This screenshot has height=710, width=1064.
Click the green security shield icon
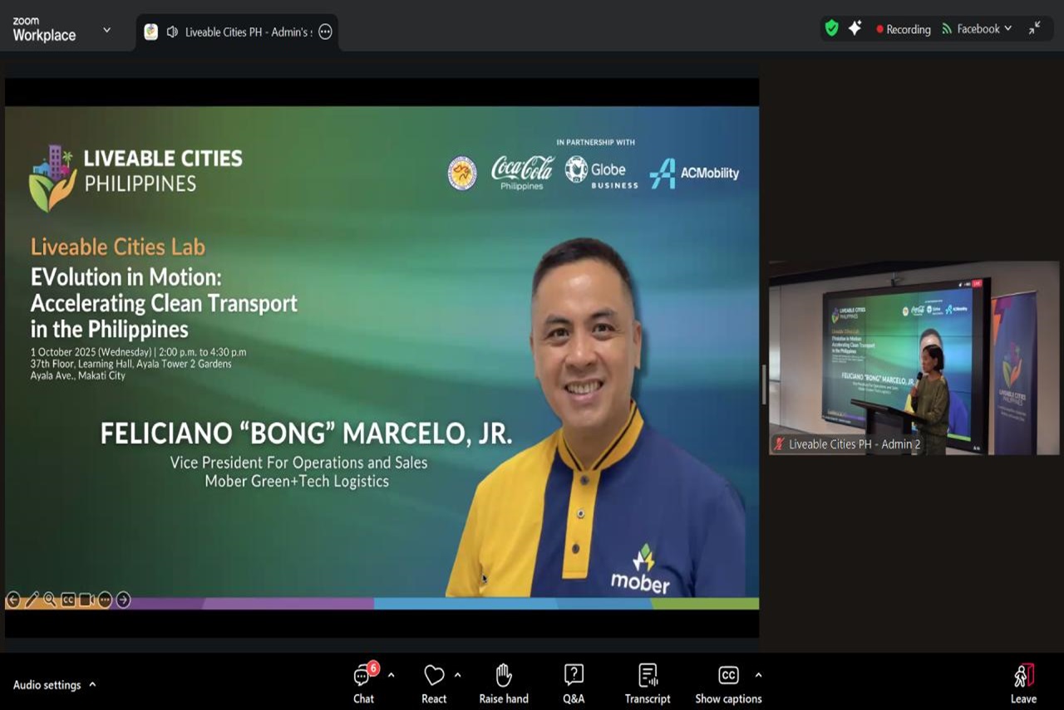[831, 28]
